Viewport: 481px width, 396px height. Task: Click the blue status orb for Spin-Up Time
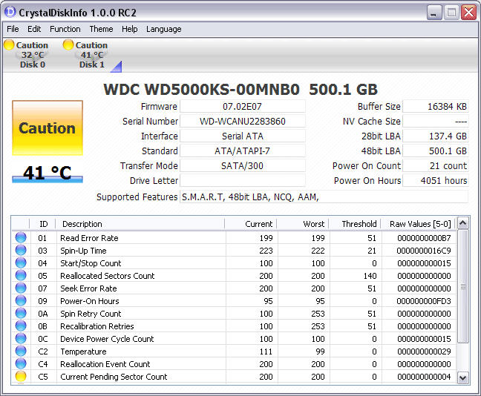click(x=21, y=250)
